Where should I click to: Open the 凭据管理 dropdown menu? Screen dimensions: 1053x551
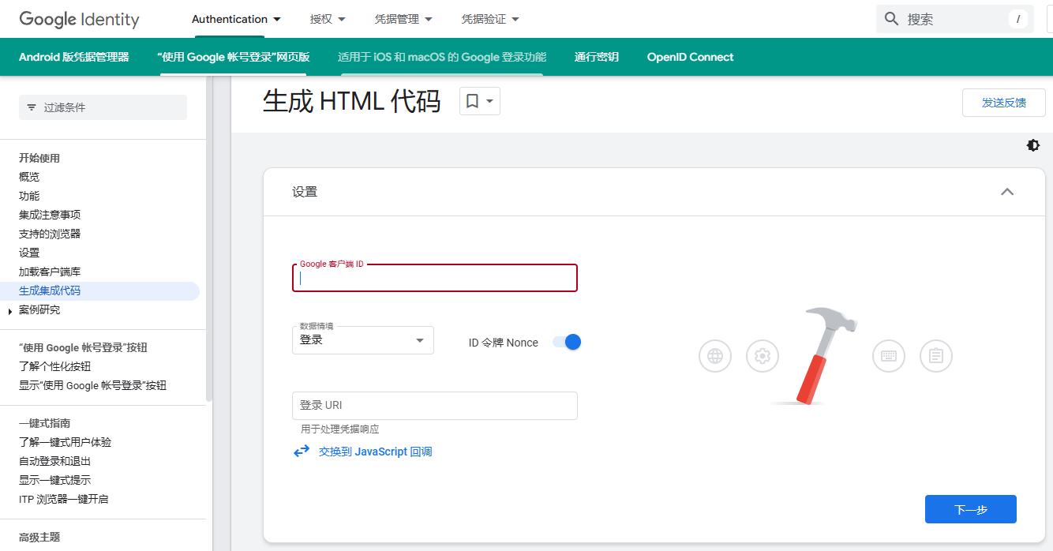tap(403, 19)
